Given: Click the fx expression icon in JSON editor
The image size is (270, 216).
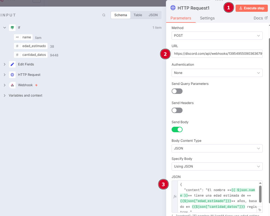Looking at the screenshot, I should [x=175, y=196].
